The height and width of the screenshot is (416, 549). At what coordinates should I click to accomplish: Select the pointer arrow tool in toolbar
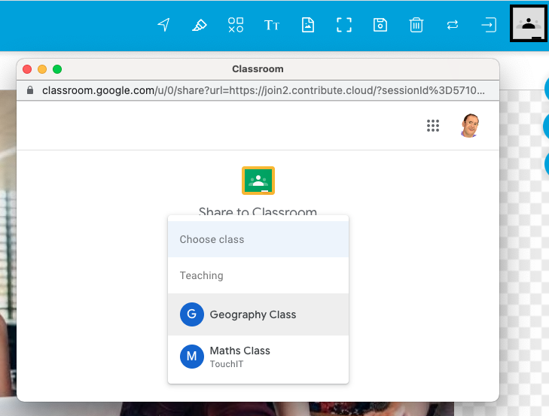click(x=164, y=25)
